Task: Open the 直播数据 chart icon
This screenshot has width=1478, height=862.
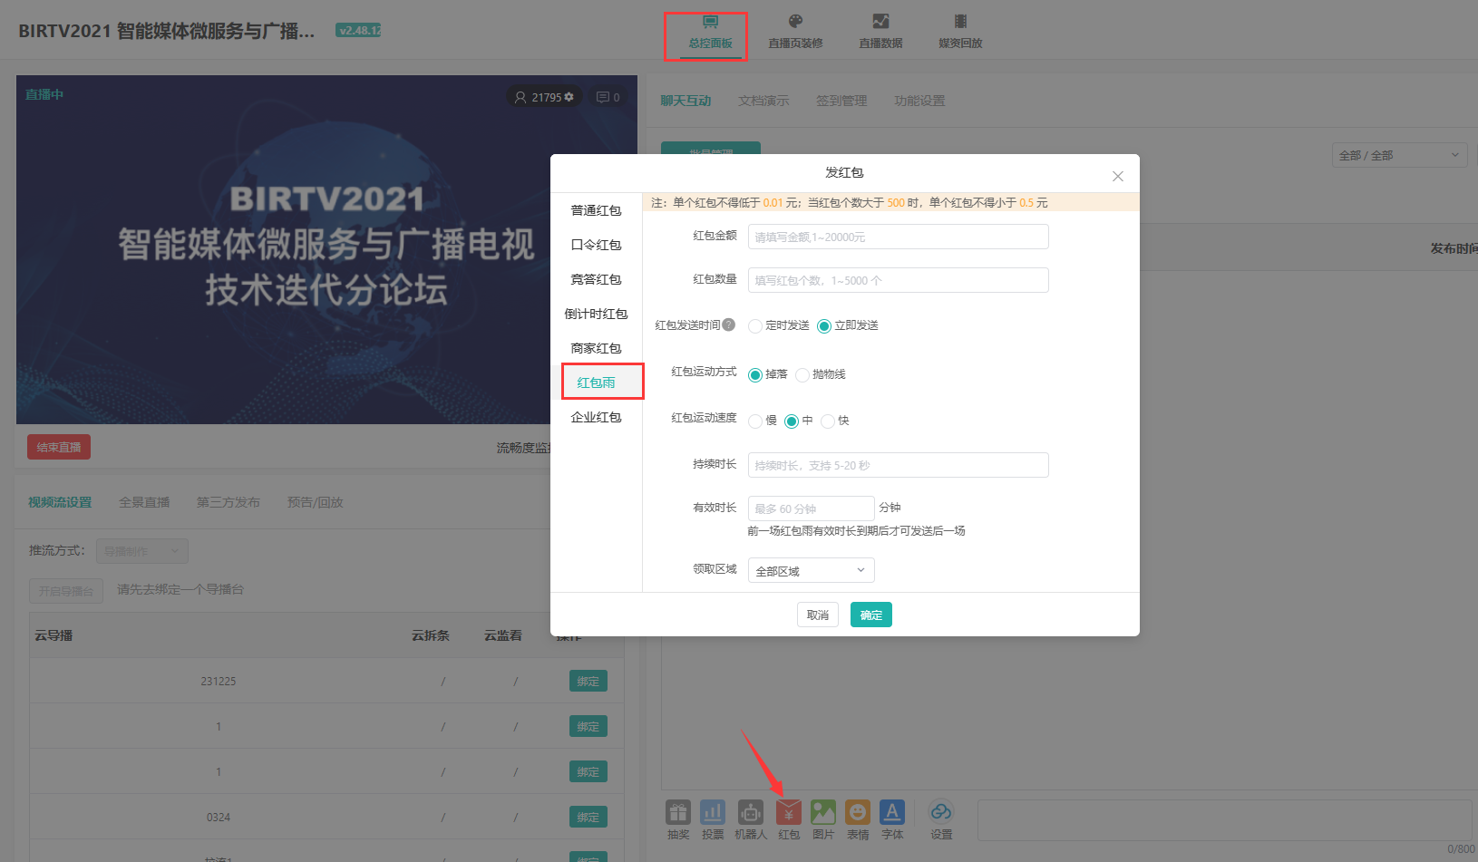Action: point(880,22)
